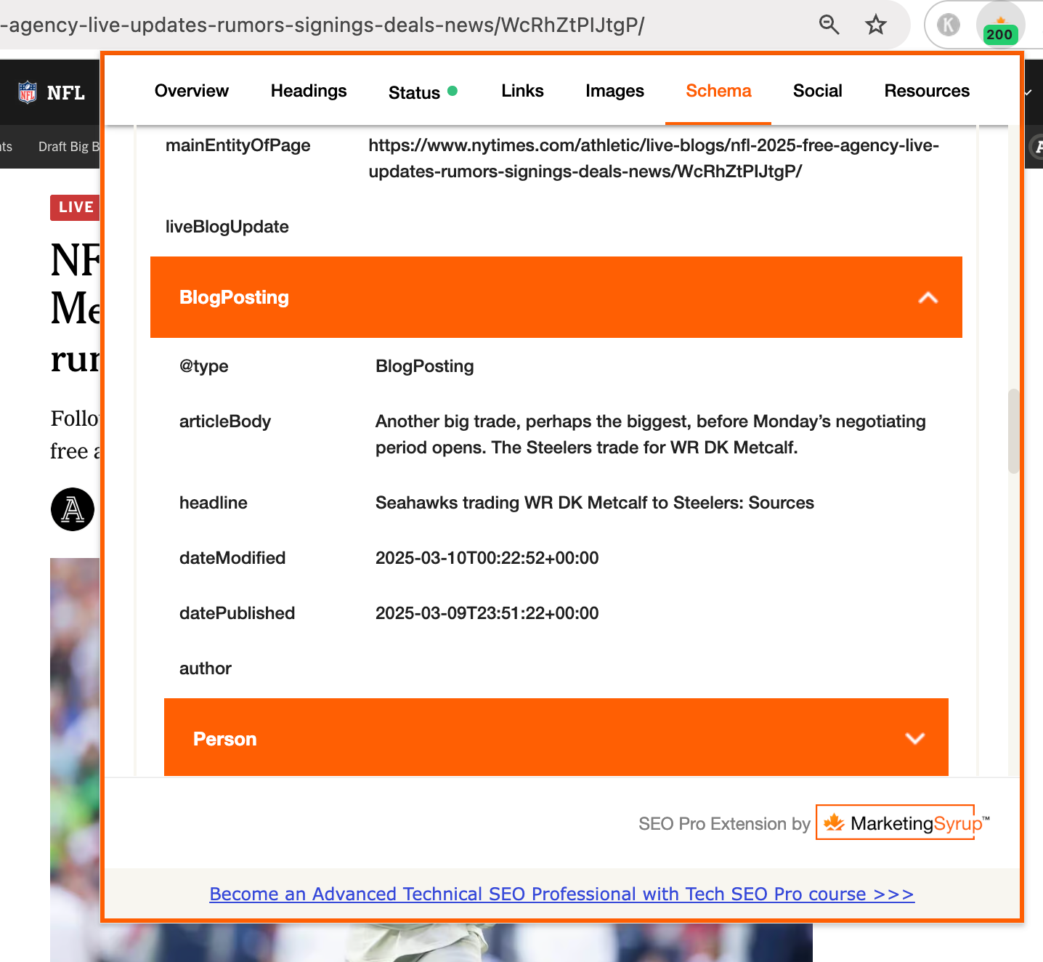
Task: Click the headline property label
Action: [x=214, y=503]
